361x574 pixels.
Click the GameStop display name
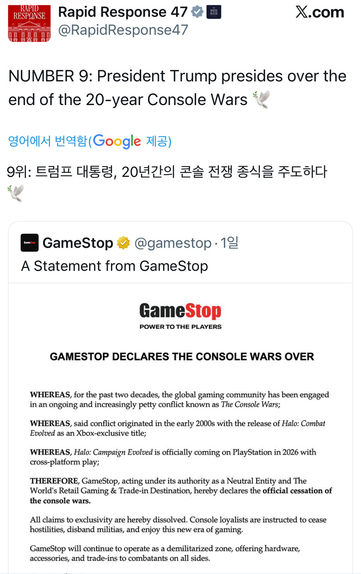click(x=78, y=242)
